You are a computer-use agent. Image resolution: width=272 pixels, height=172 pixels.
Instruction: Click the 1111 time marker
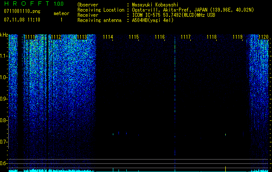click(x=30, y=37)
